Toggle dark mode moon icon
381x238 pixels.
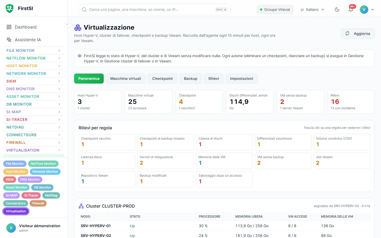click(x=337, y=10)
